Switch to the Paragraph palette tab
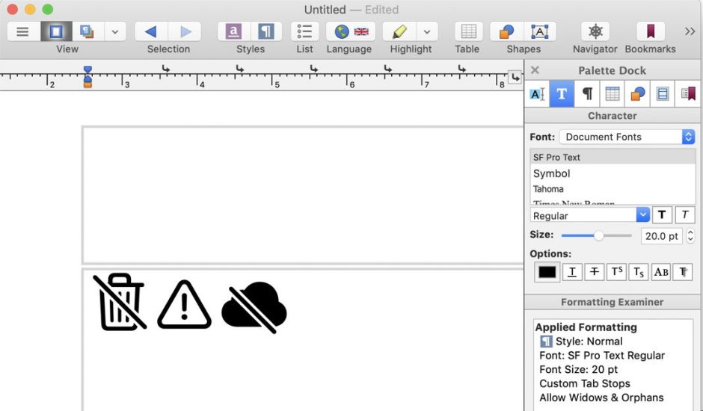The height and width of the screenshot is (411, 703). [x=587, y=94]
